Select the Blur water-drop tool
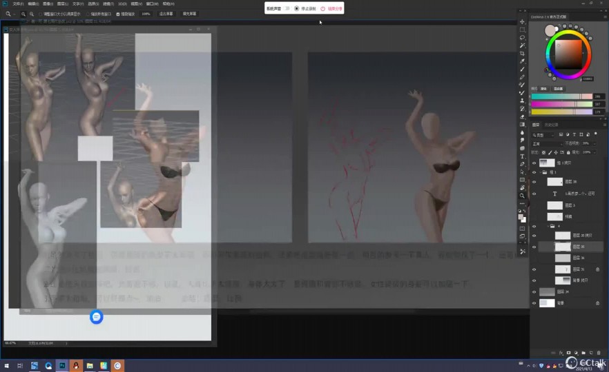Screen dimensions: 609x372 (523, 132)
